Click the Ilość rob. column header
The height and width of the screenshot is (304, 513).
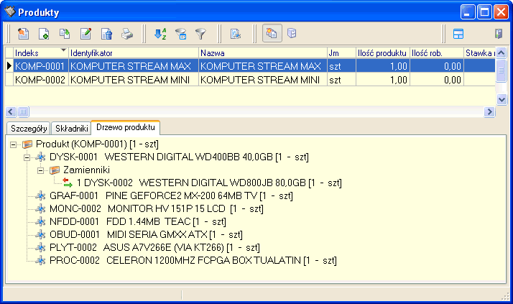pyautogui.click(x=437, y=53)
